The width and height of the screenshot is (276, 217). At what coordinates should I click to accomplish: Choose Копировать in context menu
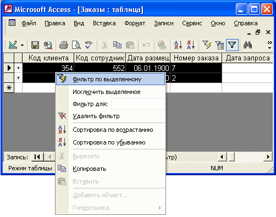(x=111, y=169)
